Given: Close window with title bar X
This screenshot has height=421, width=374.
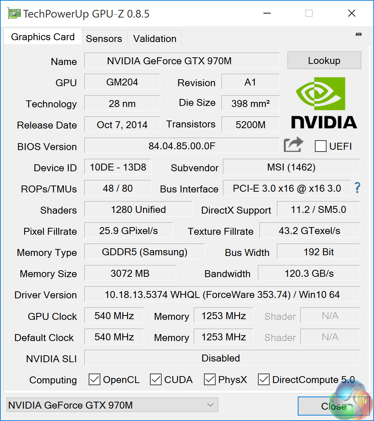Looking at the screenshot, I should point(351,13).
